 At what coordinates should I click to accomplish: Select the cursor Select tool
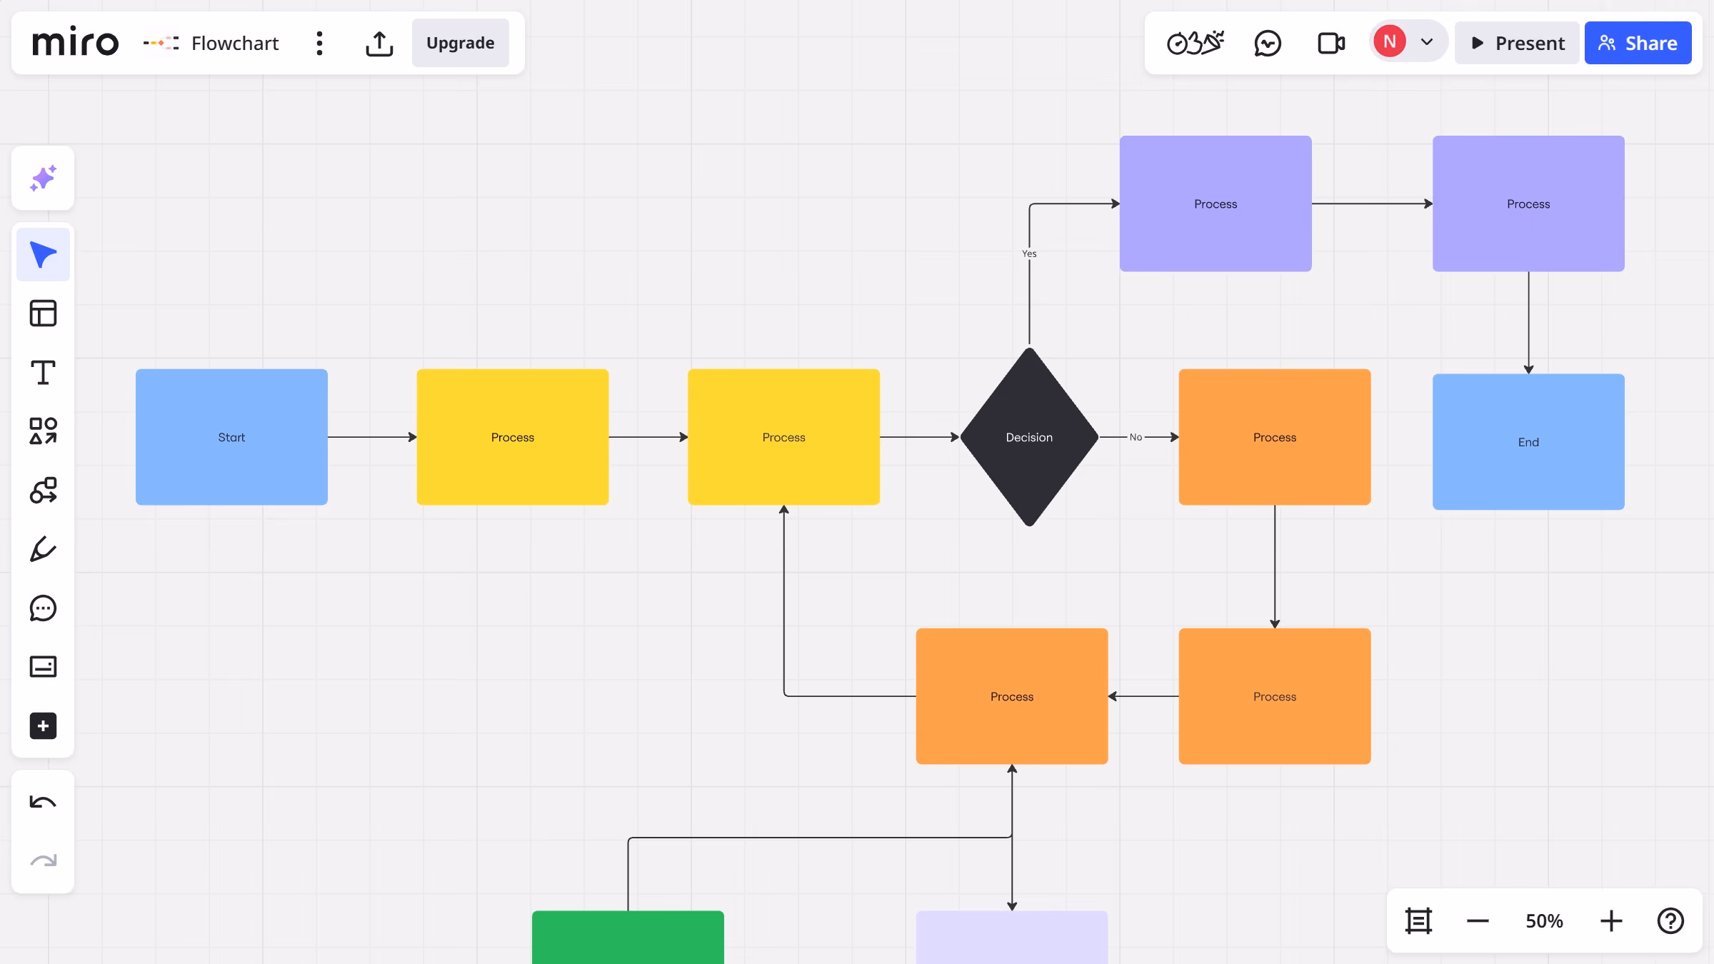(43, 254)
